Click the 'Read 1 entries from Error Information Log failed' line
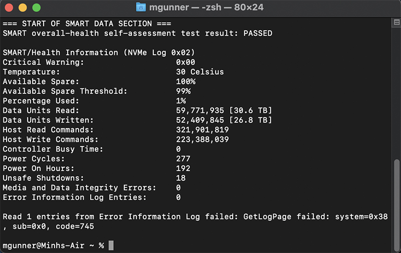 coord(195,217)
